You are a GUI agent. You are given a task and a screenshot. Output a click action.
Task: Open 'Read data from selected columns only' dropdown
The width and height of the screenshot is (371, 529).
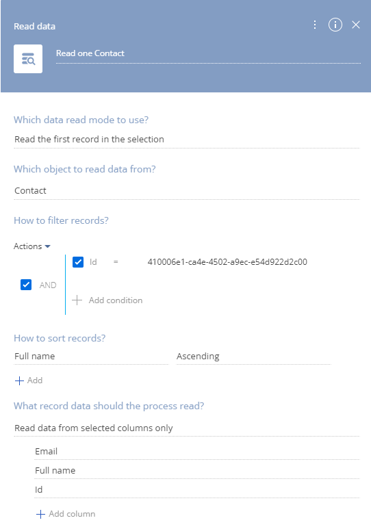[187, 428]
